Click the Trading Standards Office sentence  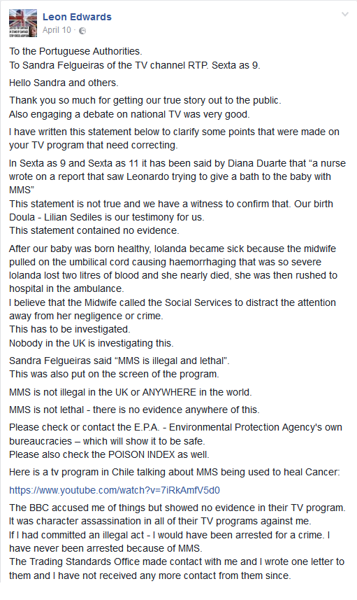pyautogui.click(x=177, y=568)
